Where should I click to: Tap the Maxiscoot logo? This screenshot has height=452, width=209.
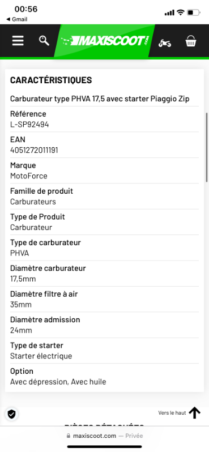[104, 41]
